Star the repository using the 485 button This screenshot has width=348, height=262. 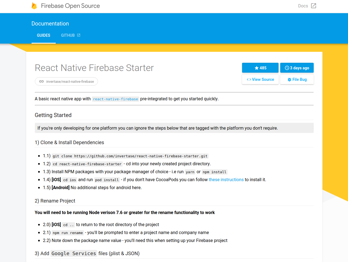coord(260,68)
